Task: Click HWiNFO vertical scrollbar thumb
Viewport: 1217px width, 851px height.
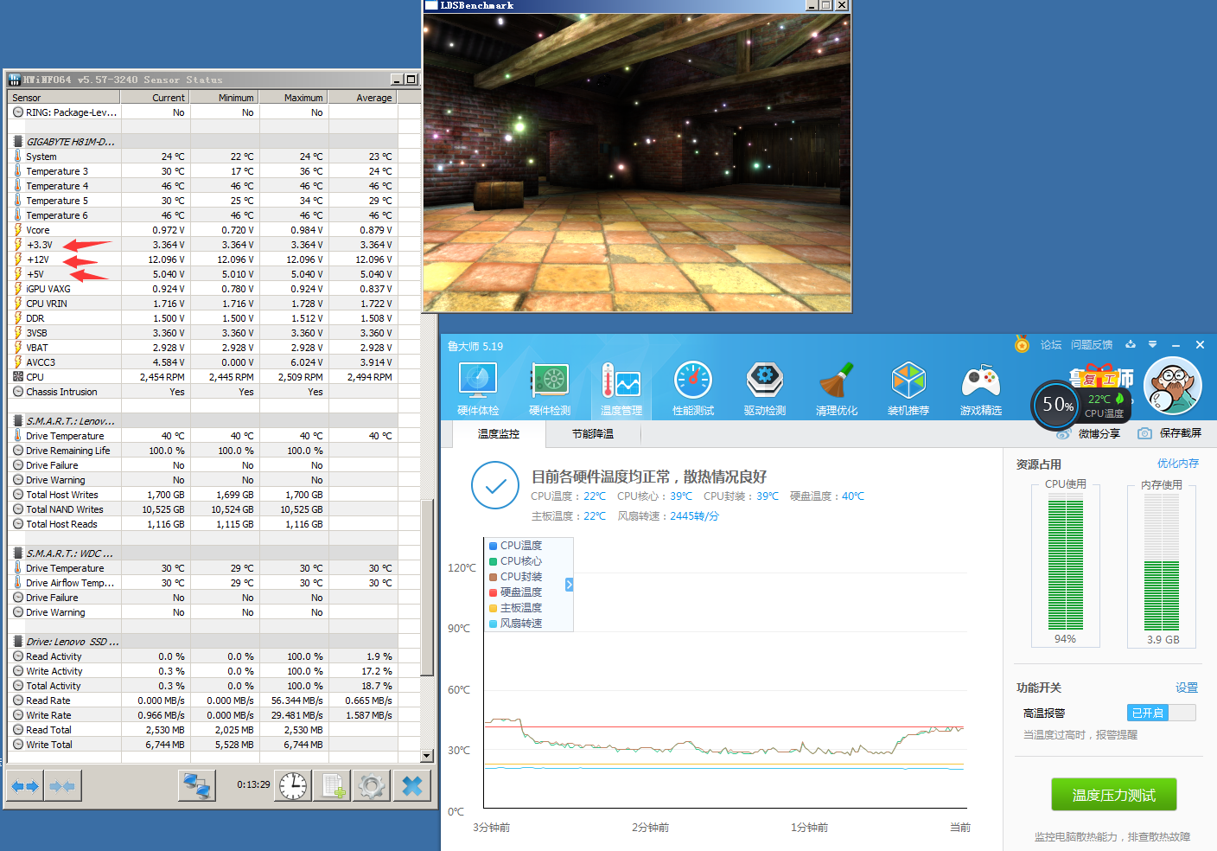Action: click(x=427, y=587)
